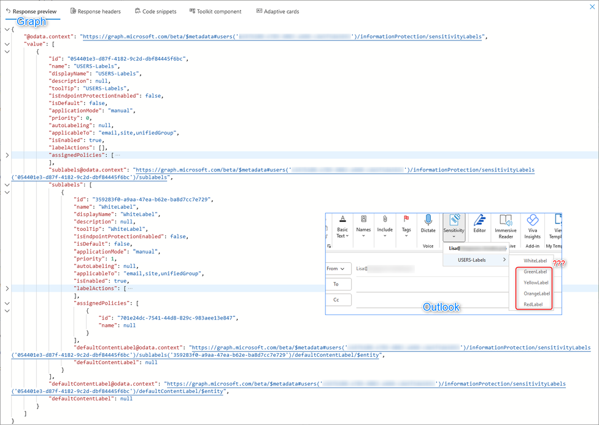The width and height of the screenshot is (599, 425).
Task: Click the "name": "USERS-Labels" line
Action: point(84,66)
